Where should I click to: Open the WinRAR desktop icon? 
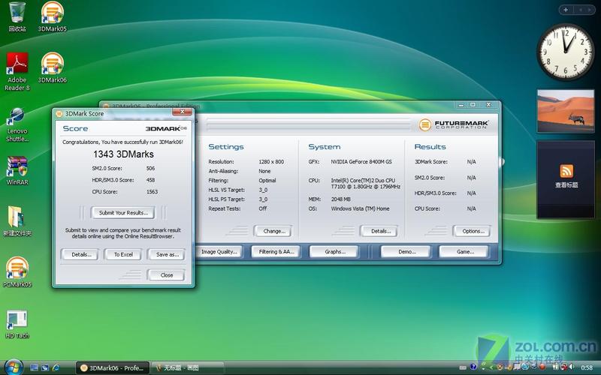[17, 171]
